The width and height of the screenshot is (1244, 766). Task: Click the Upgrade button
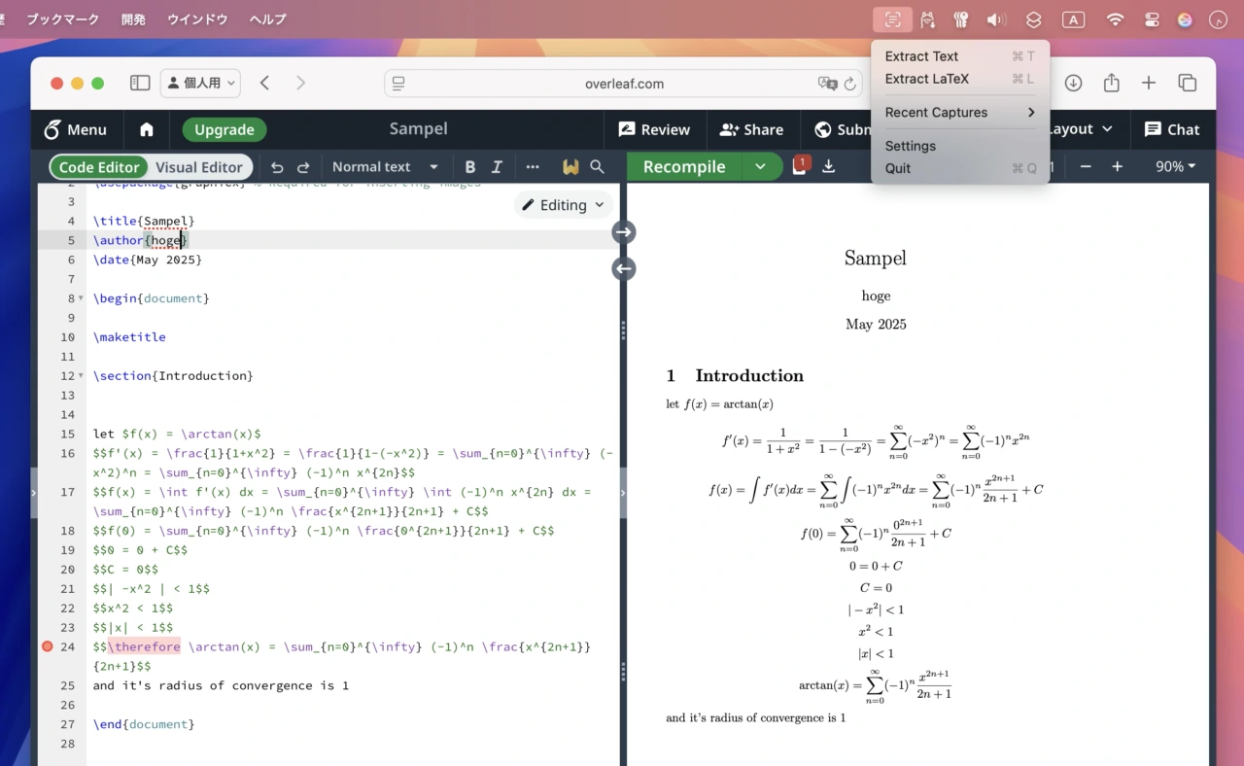pyautogui.click(x=225, y=129)
